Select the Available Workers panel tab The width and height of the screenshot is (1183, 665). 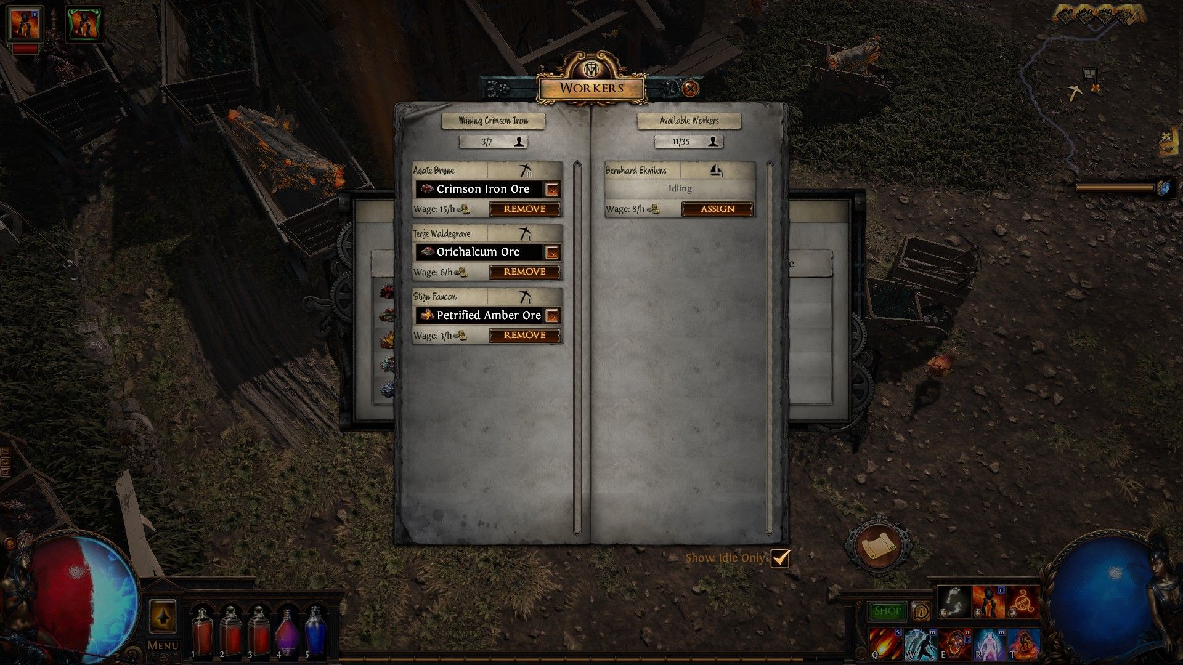[x=688, y=120]
